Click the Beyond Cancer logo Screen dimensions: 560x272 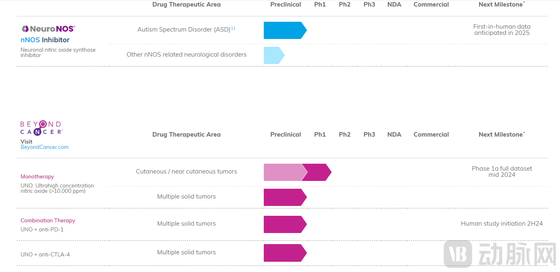(x=41, y=128)
